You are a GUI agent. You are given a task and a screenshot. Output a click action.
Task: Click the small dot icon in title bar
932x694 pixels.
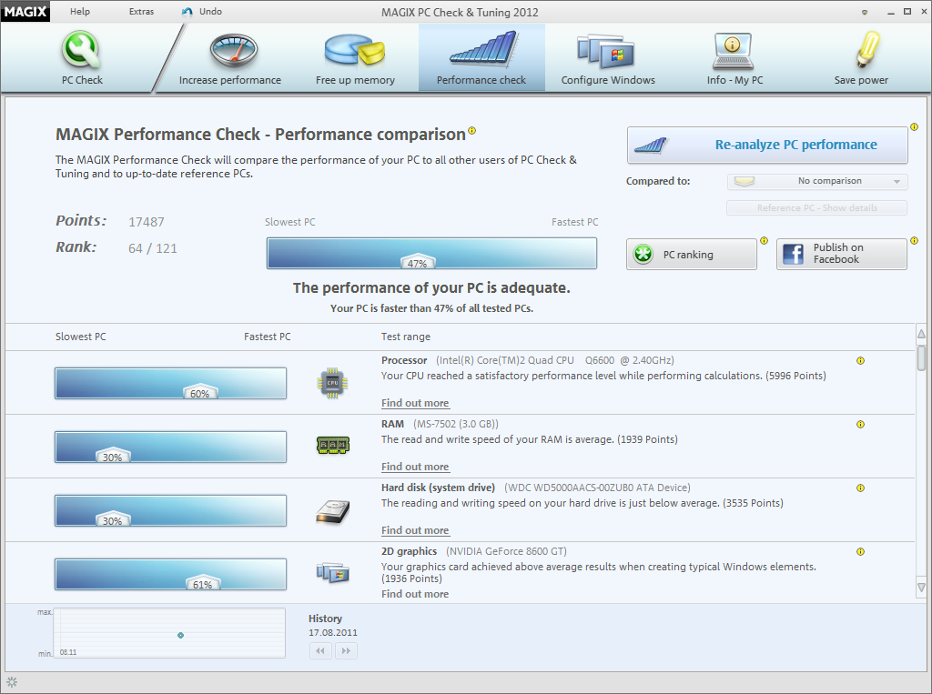865,12
